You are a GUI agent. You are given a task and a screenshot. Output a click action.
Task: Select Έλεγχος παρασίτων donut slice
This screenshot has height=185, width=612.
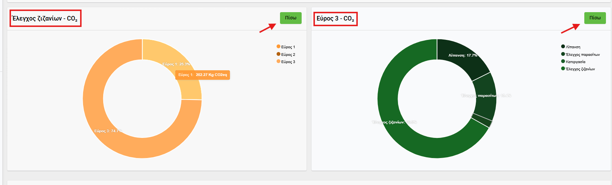tap(485, 97)
